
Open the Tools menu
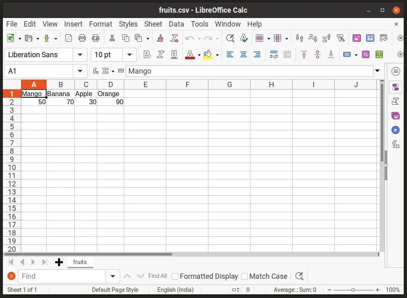coord(199,24)
